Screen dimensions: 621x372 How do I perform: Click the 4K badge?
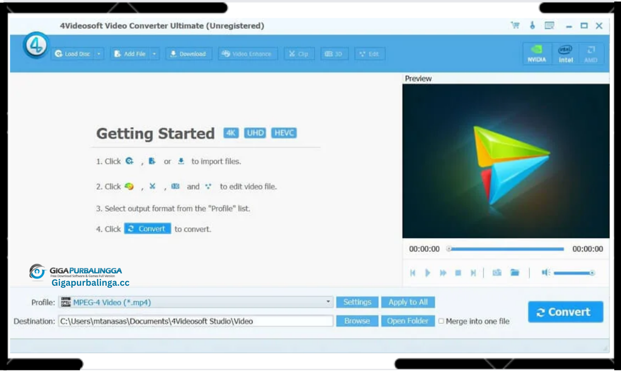[x=231, y=133]
